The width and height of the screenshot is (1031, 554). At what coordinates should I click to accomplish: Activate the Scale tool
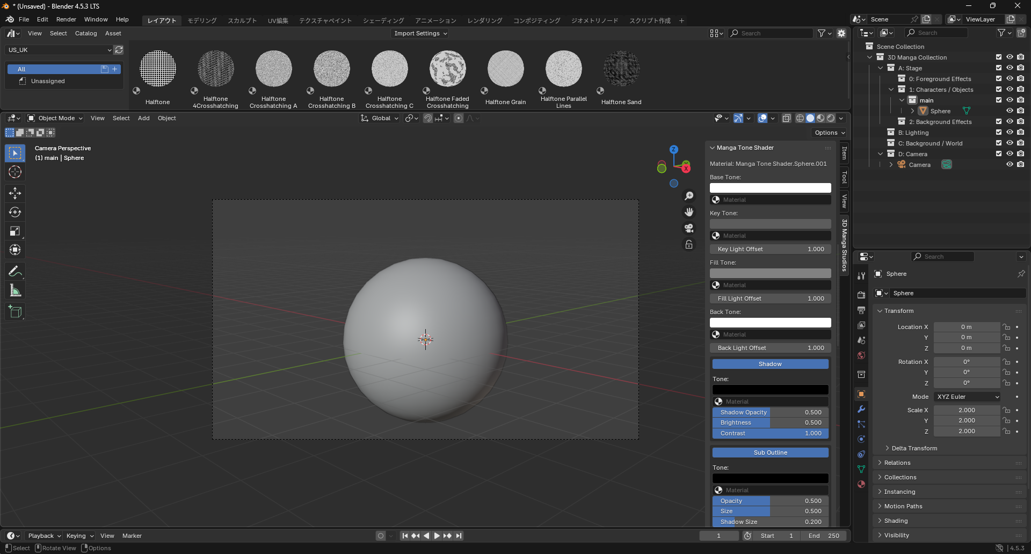pos(15,231)
